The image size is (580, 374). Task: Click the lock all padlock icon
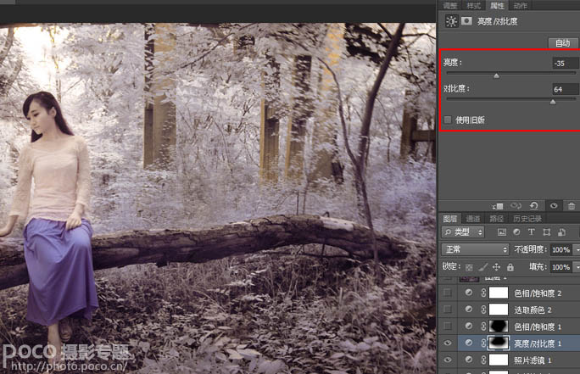click(x=510, y=266)
